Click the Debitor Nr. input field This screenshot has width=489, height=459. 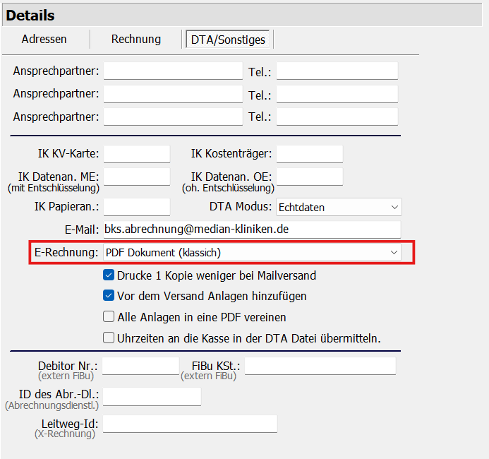[141, 366]
